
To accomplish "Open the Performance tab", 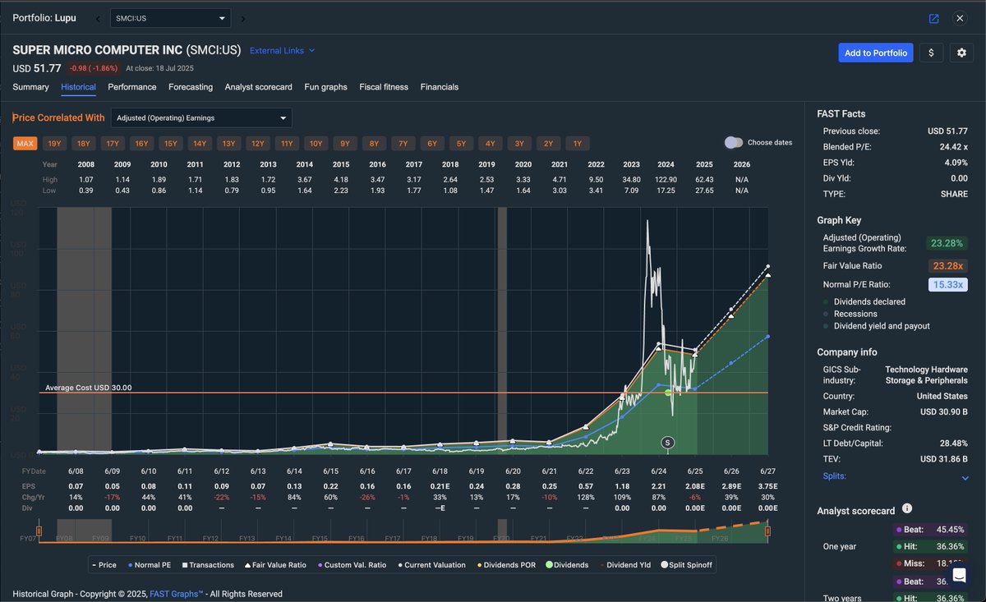I will (131, 87).
